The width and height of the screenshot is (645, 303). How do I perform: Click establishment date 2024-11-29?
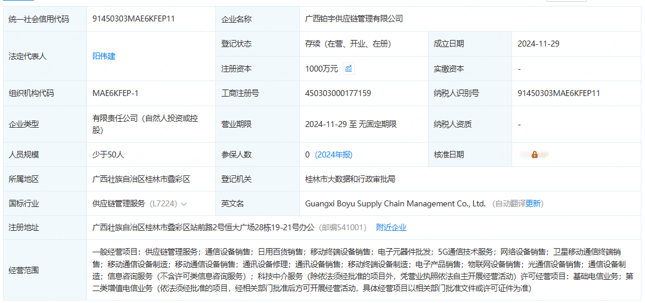pos(538,44)
